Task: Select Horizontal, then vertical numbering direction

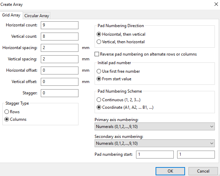Action: 99,34
